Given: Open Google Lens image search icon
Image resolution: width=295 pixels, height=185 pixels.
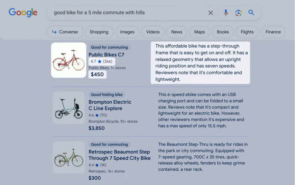Looking at the screenshot, I should tap(239, 13).
